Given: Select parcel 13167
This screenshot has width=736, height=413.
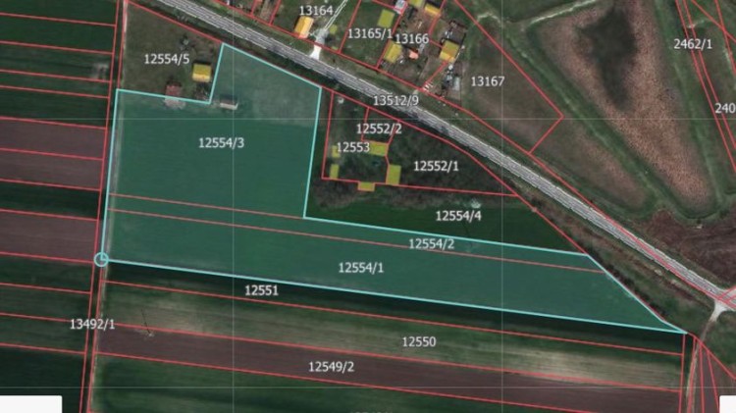Looking at the screenshot, I should click(x=487, y=80).
